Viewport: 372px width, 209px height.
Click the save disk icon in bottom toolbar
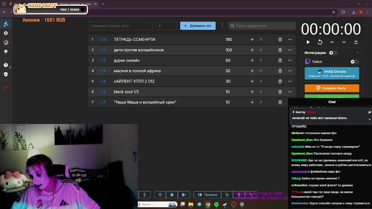pos(160,195)
